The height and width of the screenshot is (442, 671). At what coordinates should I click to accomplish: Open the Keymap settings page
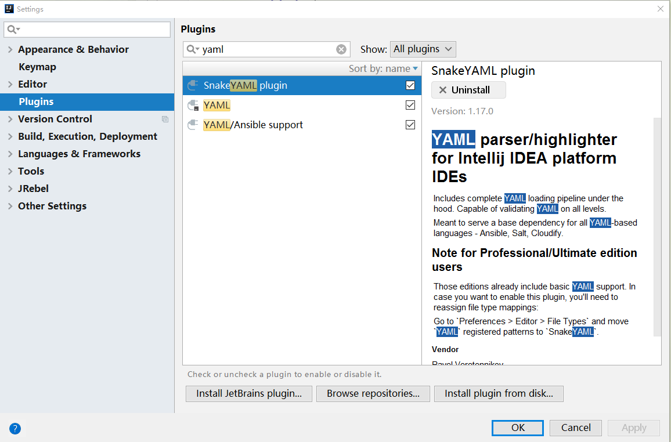point(37,67)
